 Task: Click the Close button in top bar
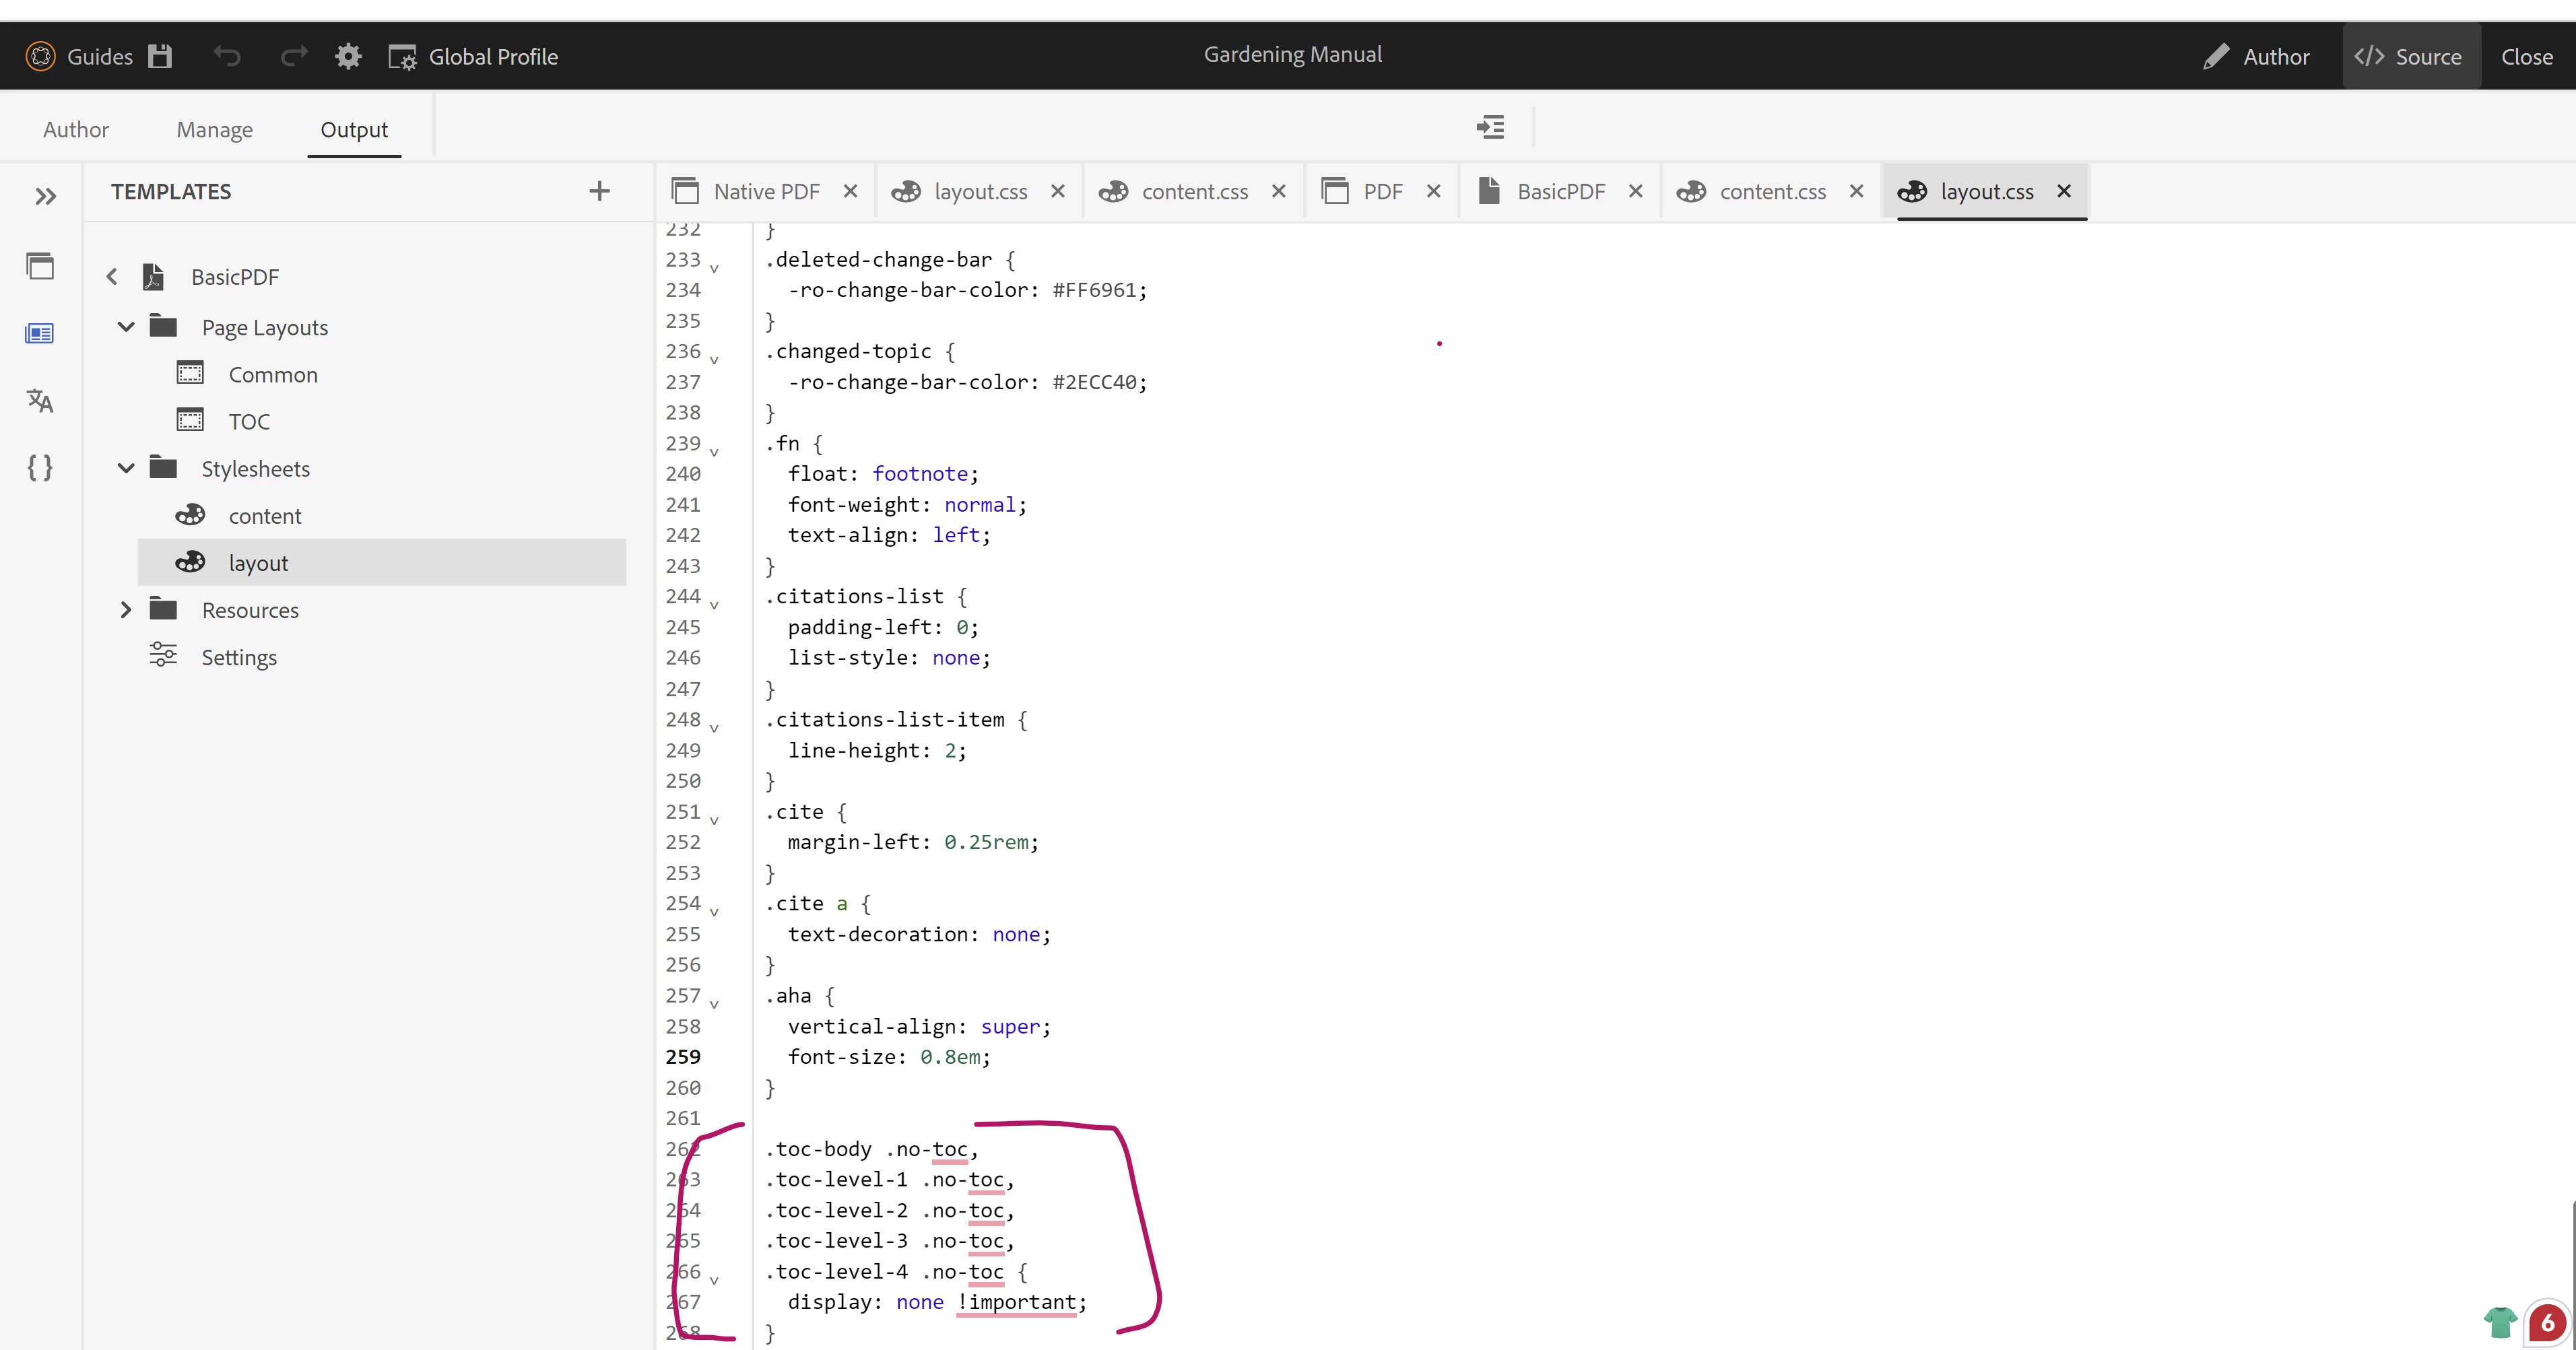[x=2526, y=56]
